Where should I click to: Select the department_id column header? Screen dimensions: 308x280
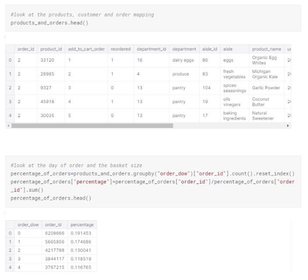pyautogui.click(x=151, y=49)
